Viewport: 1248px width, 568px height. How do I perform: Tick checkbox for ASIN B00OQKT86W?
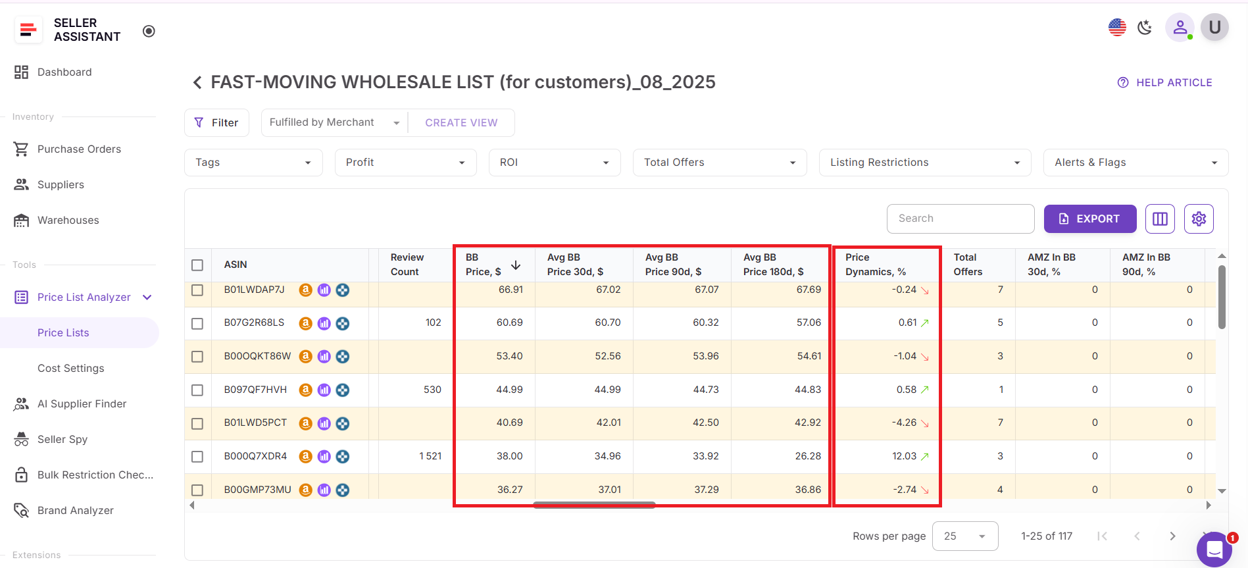197,357
